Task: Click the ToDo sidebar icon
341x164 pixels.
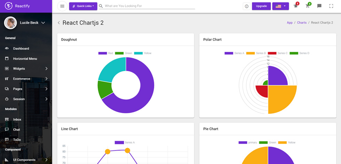Action: (7, 140)
